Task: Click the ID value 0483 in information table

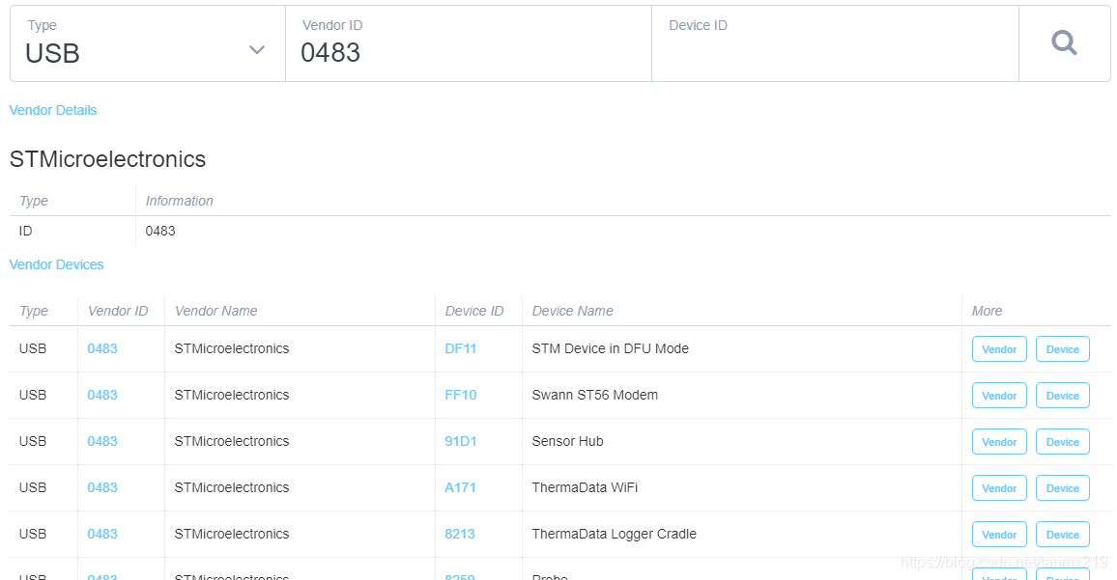Action: click(160, 231)
